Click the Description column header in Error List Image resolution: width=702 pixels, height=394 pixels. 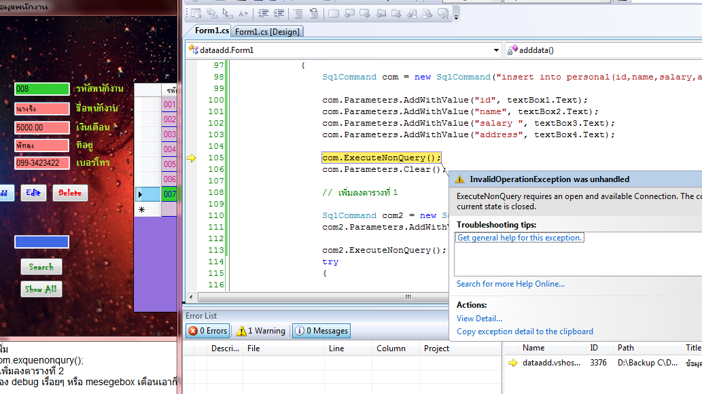click(x=225, y=348)
